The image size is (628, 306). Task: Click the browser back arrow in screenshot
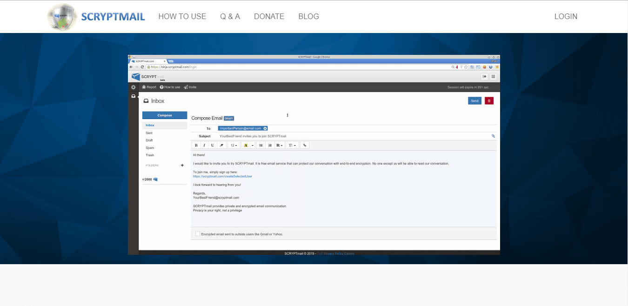131,67
